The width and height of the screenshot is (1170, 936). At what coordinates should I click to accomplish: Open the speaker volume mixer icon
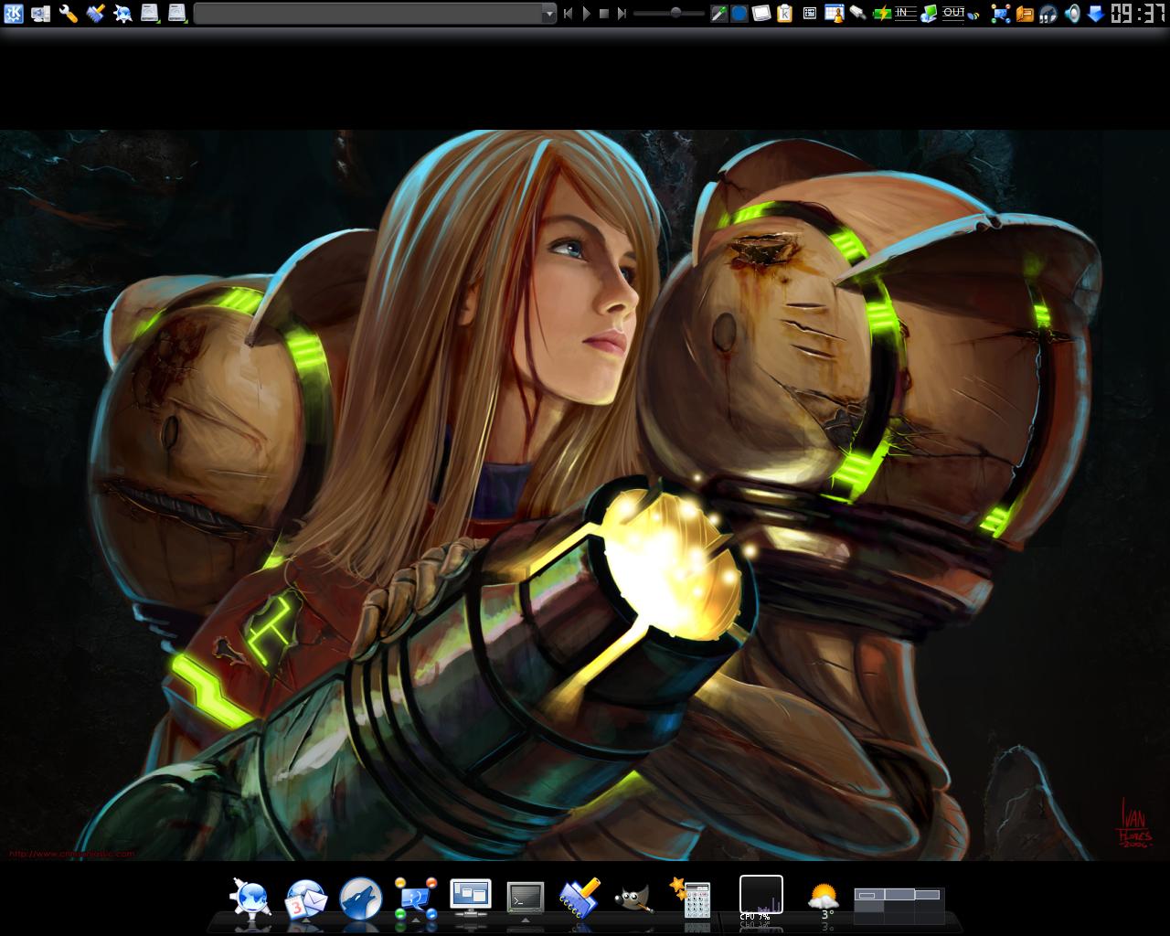point(1072,13)
